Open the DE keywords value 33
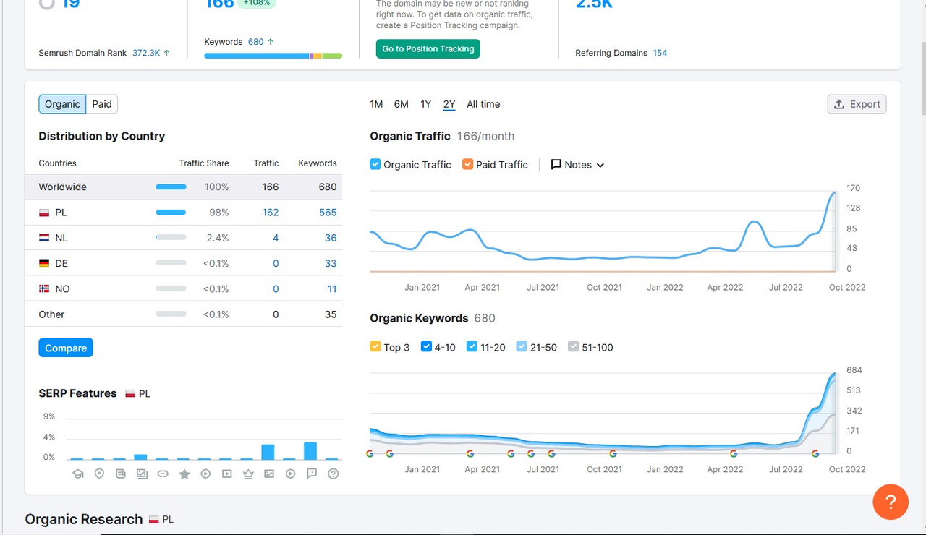Screen dimensions: 926x535 point(331,263)
